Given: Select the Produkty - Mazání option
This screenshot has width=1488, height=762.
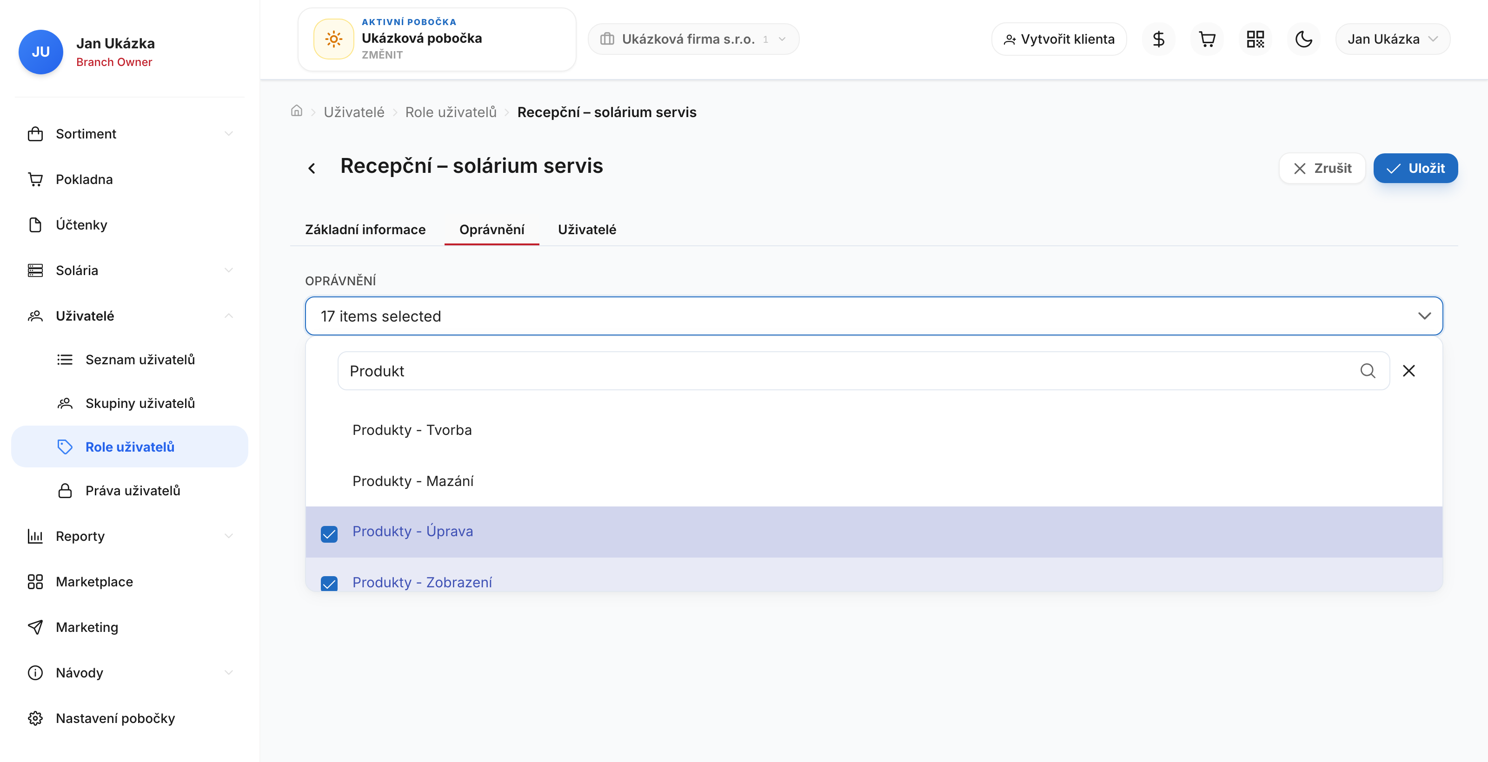Looking at the screenshot, I should point(874,481).
